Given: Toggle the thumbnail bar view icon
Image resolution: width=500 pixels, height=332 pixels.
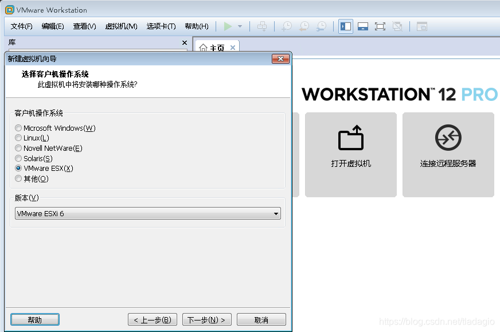Looking at the screenshot, I should tap(363, 26).
